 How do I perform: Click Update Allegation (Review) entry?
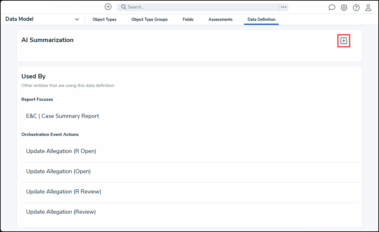point(61,212)
